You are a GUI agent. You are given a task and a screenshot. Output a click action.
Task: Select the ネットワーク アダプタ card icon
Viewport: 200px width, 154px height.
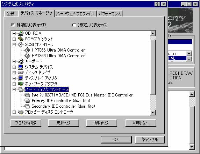click(x=21, y=84)
